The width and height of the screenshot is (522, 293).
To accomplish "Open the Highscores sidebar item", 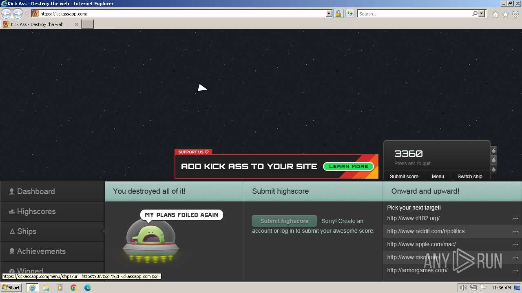I will tap(52, 211).
